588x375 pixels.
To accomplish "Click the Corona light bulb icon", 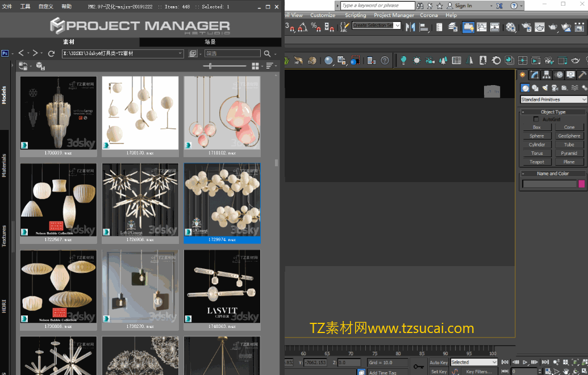I will [403, 60].
